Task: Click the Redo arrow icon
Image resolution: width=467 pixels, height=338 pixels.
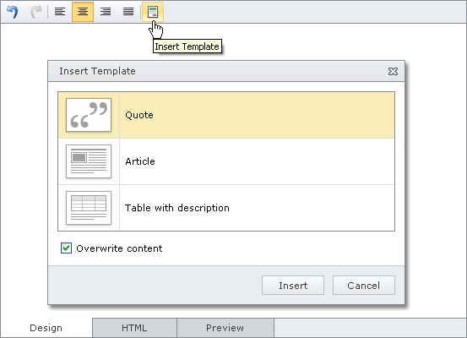Action: tap(35, 12)
